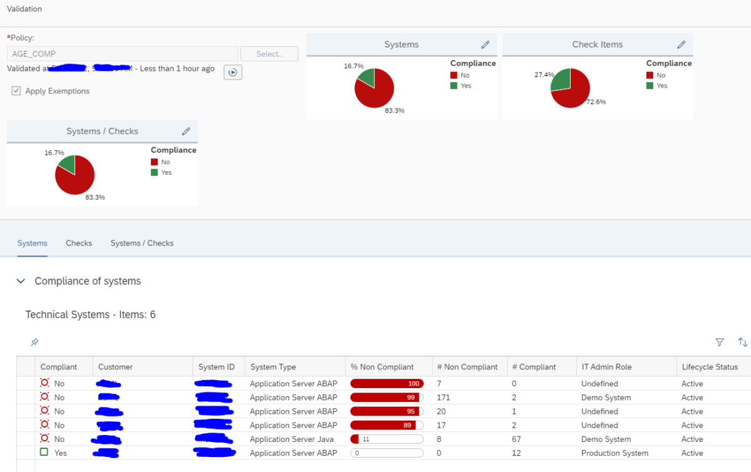Click the red non-compliant icon in first row

(x=43, y=383)
